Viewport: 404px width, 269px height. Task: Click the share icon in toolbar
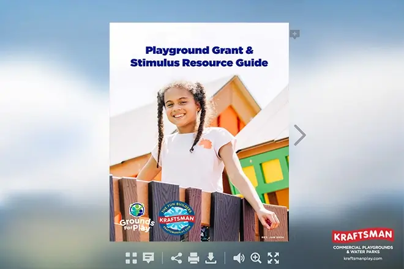click(x=176, y=258)
